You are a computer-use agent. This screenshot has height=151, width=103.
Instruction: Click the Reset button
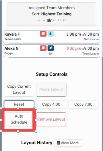coord(19,104)
